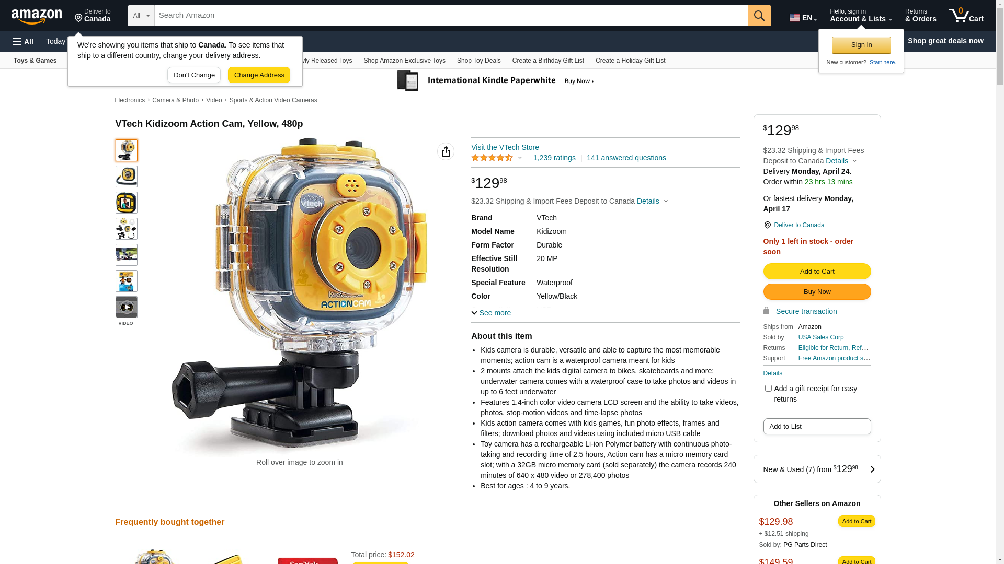Open the shopping cart icon

click(966, 16)
